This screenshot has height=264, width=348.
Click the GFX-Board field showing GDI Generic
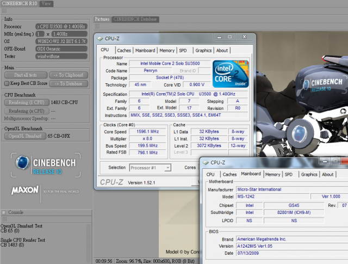(x=61, y=49)
